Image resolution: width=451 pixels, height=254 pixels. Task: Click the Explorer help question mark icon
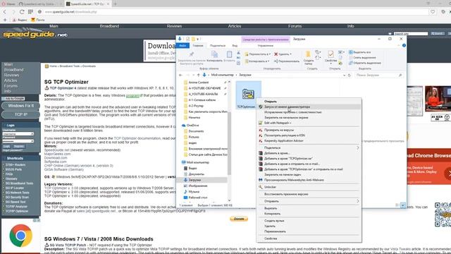(404, 45)
